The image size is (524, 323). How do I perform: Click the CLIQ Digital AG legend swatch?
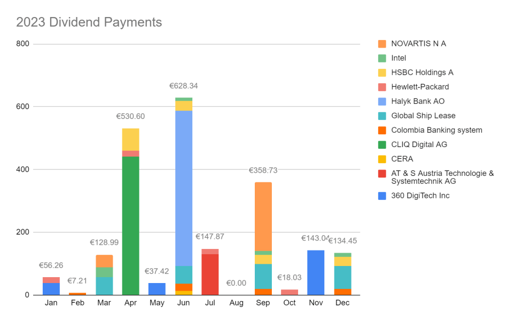coord(381,144)
